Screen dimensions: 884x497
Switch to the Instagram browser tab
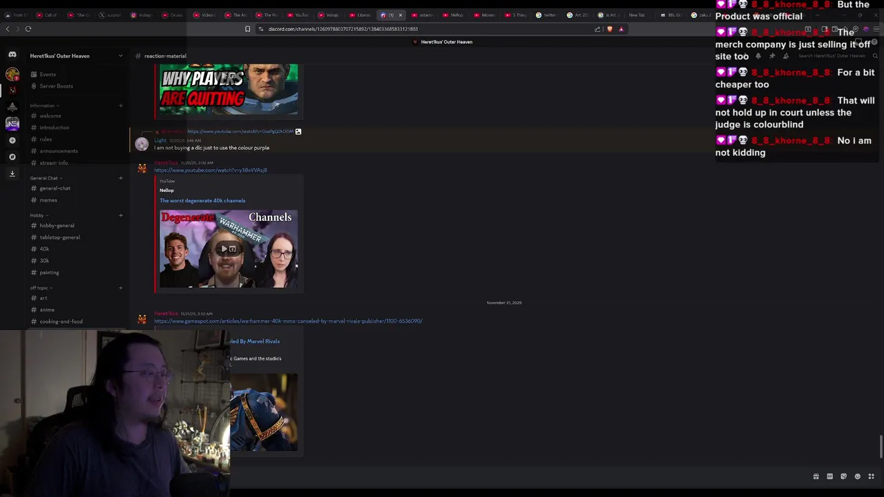pos(142,15)
